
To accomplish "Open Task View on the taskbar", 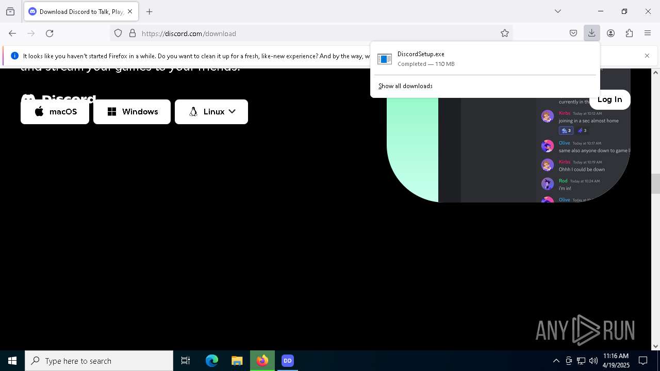I will 186,361.
